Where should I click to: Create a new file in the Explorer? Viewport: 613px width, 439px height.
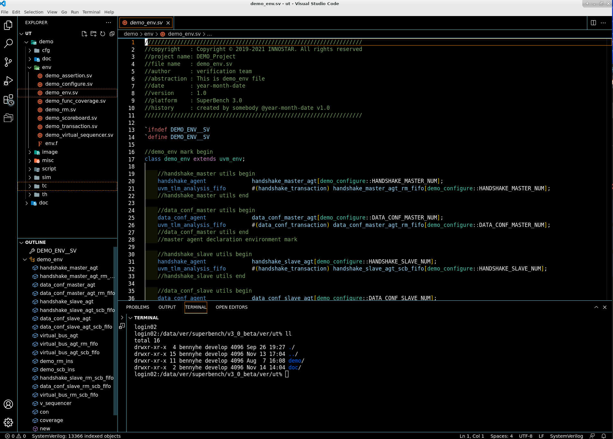pyautogui.click(x=84, y=33)
